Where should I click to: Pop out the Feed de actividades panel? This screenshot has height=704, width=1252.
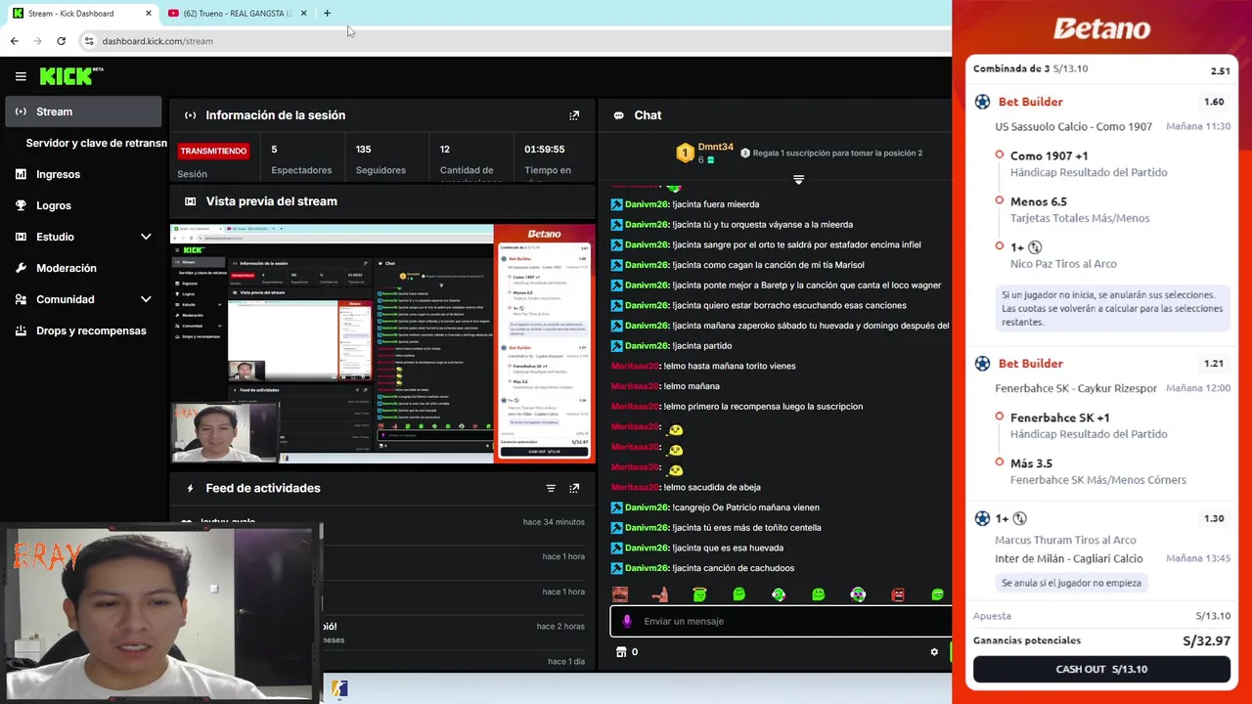(x=574, y=488)
